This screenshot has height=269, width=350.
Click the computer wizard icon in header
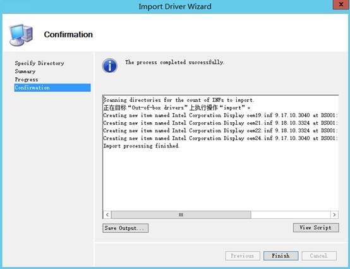coord(21,35)
